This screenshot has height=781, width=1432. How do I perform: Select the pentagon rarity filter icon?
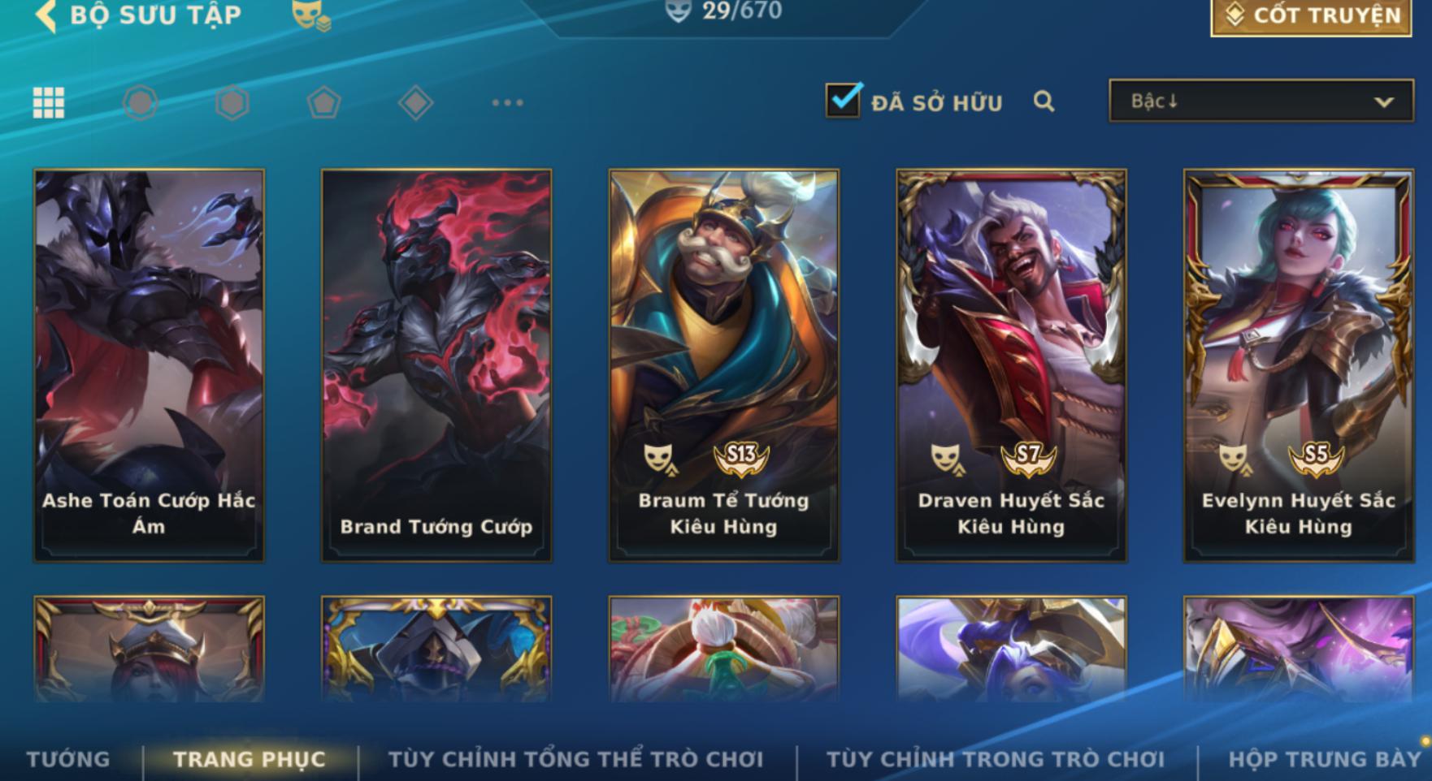click(323, 103)
